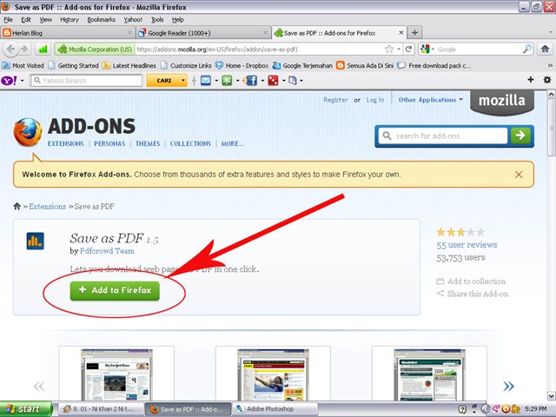Click the green signal bars toolbar icon

43,49
